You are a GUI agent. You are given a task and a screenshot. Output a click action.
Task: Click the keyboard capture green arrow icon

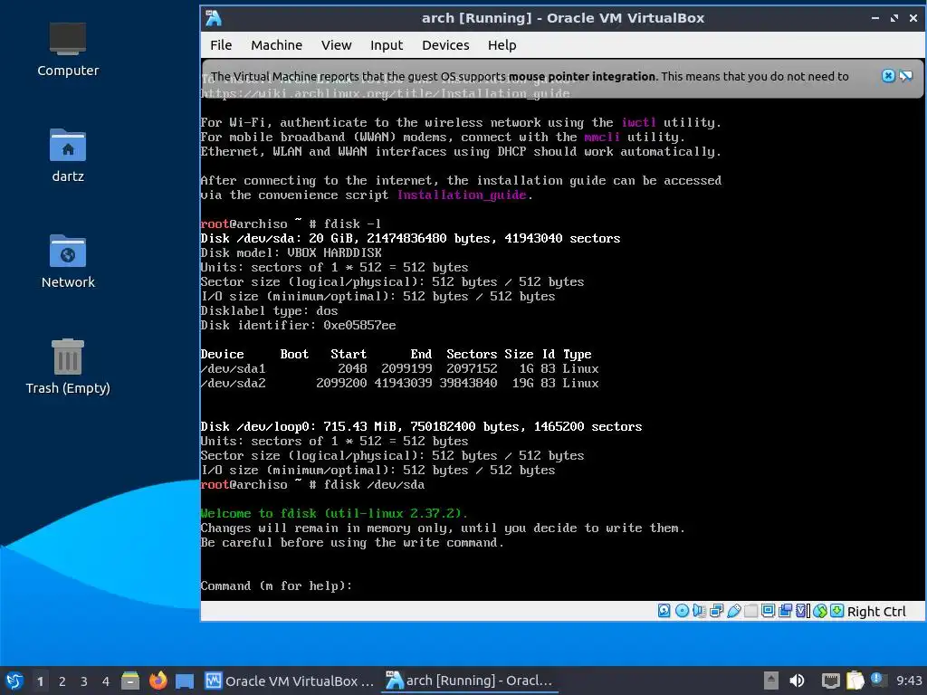click(836, 611)
